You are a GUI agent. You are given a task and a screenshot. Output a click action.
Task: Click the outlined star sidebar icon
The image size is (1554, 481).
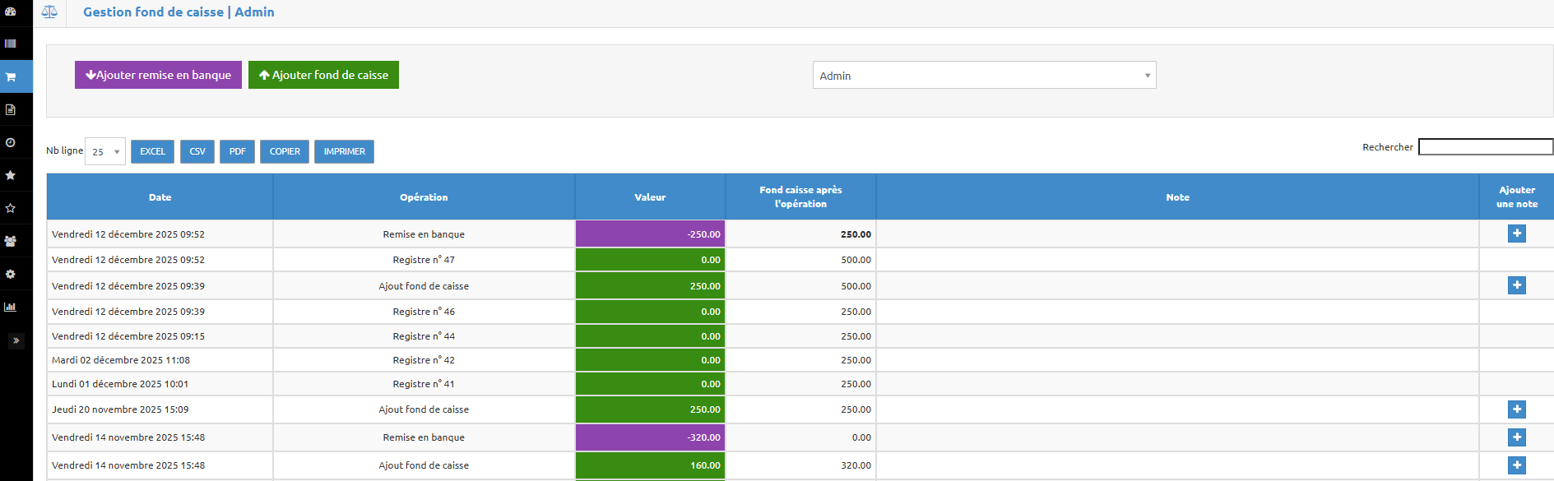pyautogui.click(x=11, y=208)
